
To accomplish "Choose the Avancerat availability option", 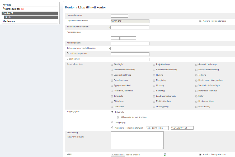I will (112, 127).
